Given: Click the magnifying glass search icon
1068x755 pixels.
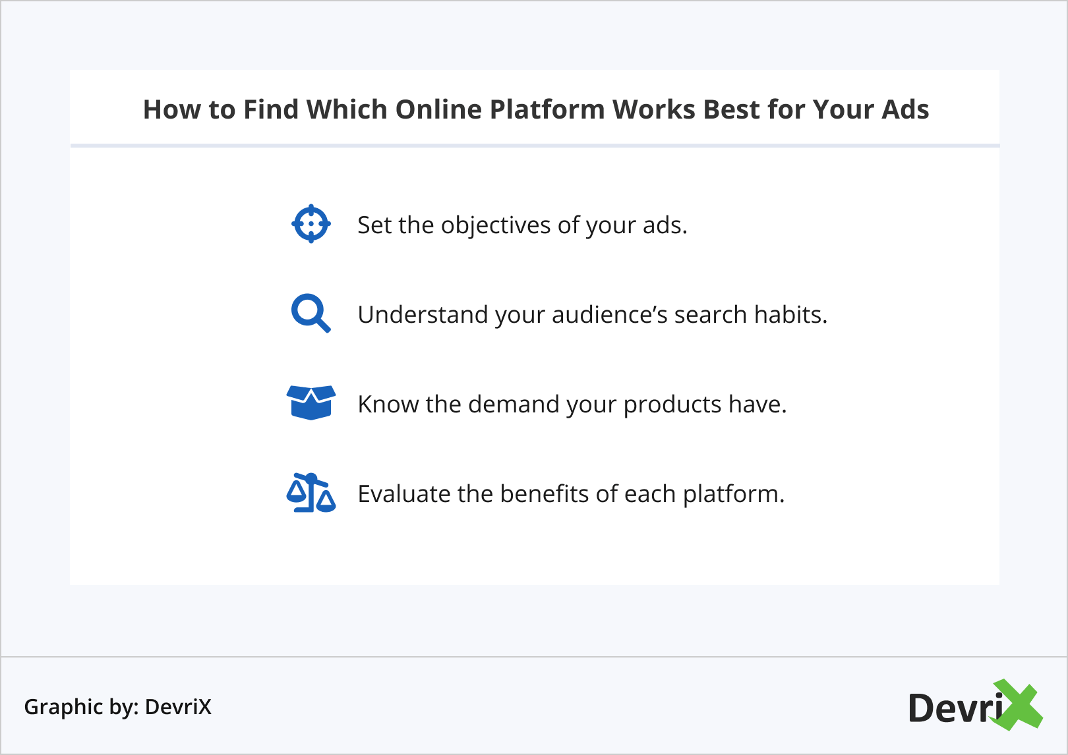Looking at the screenshot, I should tap(311, 314).
